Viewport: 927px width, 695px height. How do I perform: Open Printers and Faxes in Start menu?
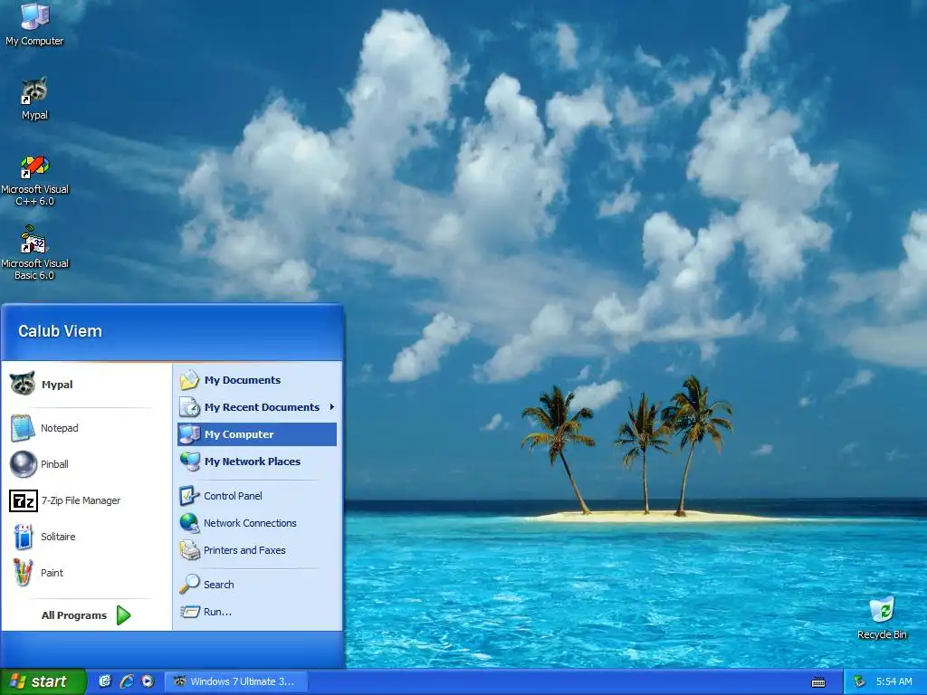point(257,550)
